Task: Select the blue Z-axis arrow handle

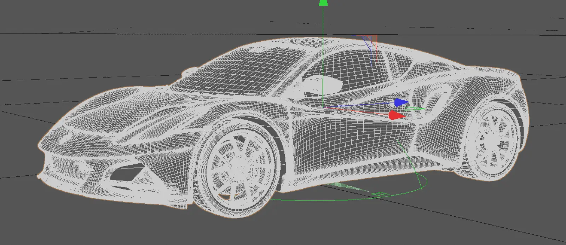Action: pyautogui.click(x=401, y=103)
